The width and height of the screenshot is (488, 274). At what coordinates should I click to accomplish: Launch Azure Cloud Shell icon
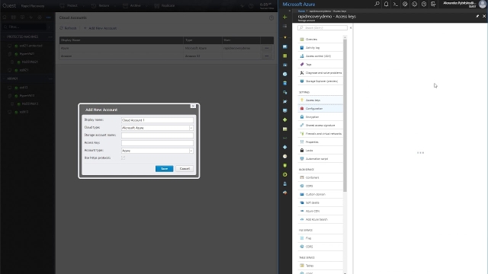pyautogui.click(x=396, y=4)
